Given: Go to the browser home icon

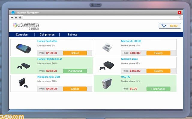Looking at the screenshot, I should click(20, 17).
